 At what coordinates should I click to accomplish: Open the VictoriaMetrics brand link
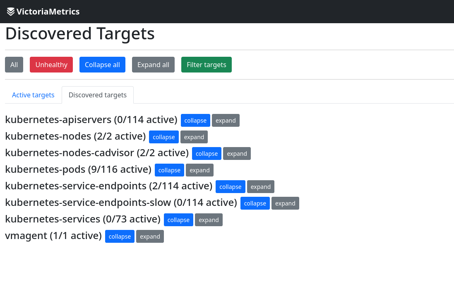coord(43,12)
